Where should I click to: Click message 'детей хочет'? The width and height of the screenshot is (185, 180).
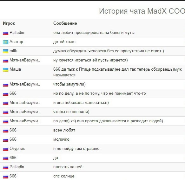point(64,42)
